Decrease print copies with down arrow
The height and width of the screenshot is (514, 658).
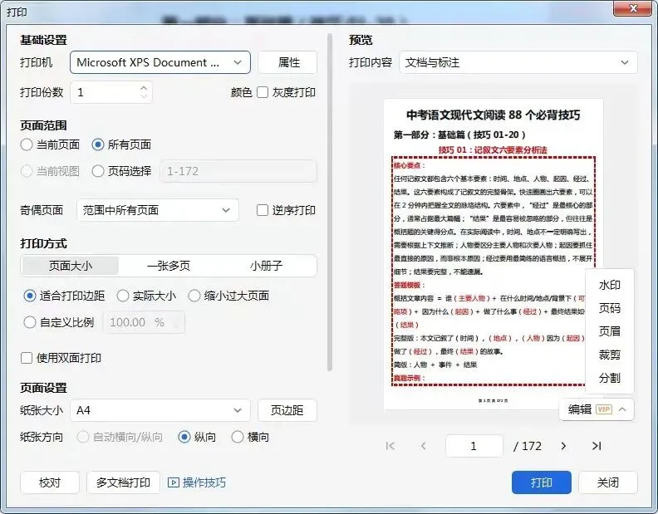[144, 96]
